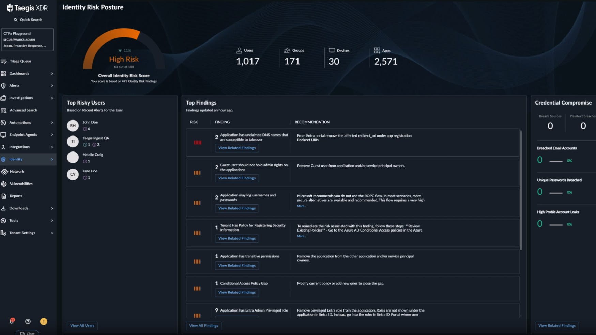Open the Reports sidebar icon
Viewport: 596px width, 335px height.
4,196
